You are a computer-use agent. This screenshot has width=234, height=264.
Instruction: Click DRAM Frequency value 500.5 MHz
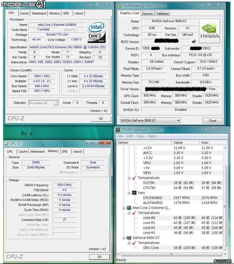(64, 185)
